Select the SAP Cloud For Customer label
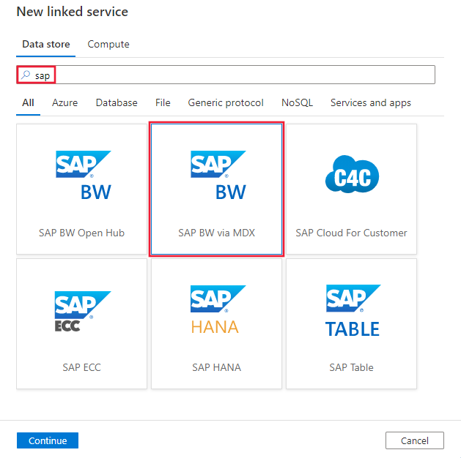461x458 pixels. click(352, 233)
